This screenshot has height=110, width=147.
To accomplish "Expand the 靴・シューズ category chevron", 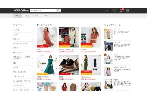I will pos(33,52).
